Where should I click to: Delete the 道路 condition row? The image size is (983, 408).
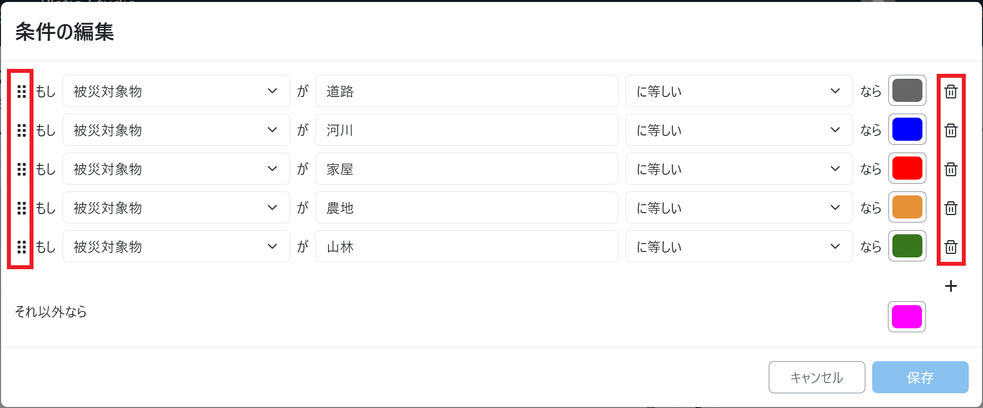click(x=951, y=91)
